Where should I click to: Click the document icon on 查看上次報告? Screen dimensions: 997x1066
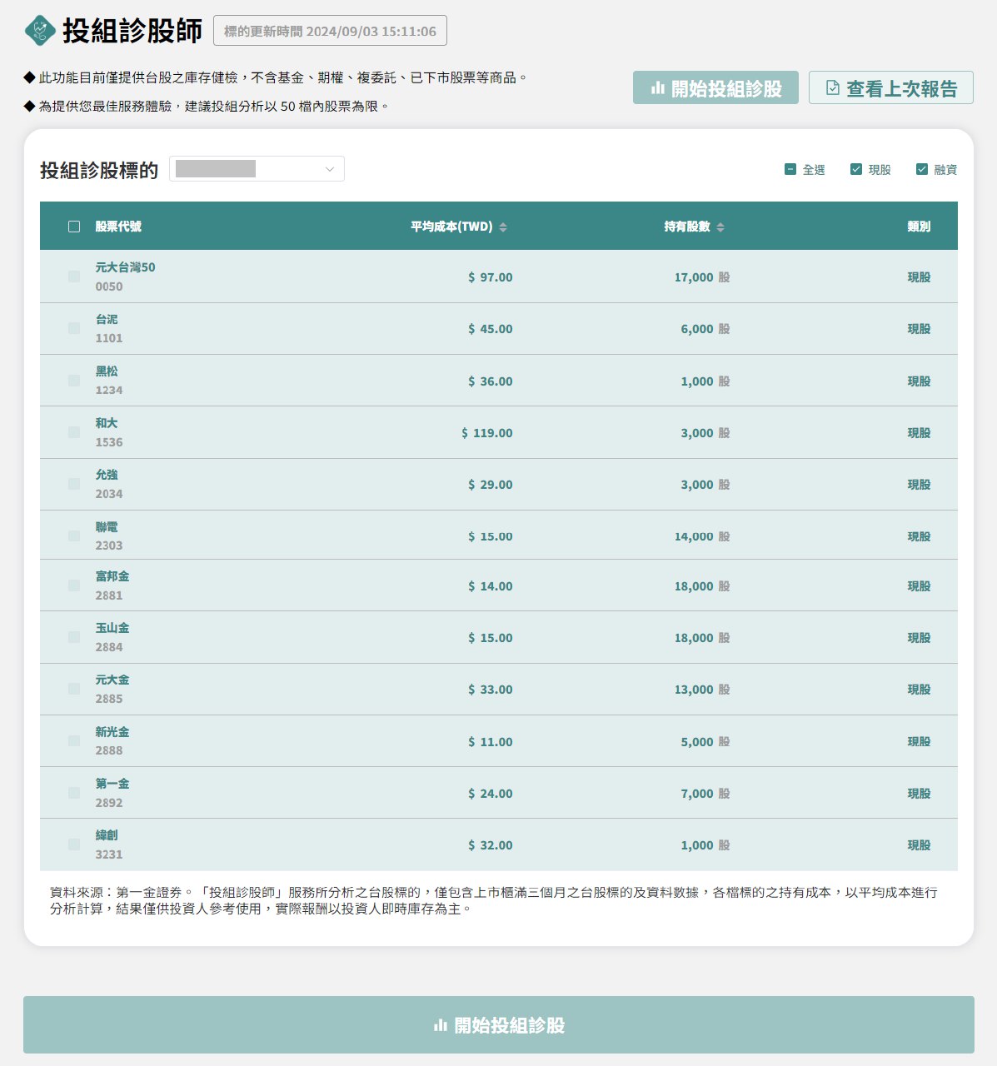click(x=832, y=88)
